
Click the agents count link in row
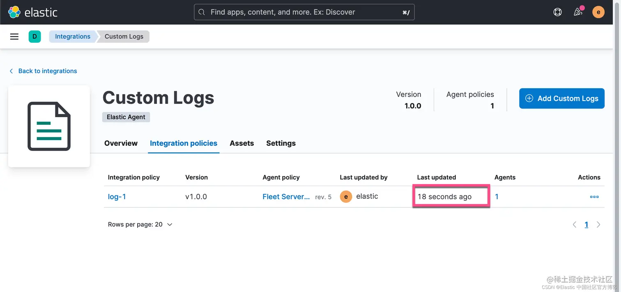point(497,197)
